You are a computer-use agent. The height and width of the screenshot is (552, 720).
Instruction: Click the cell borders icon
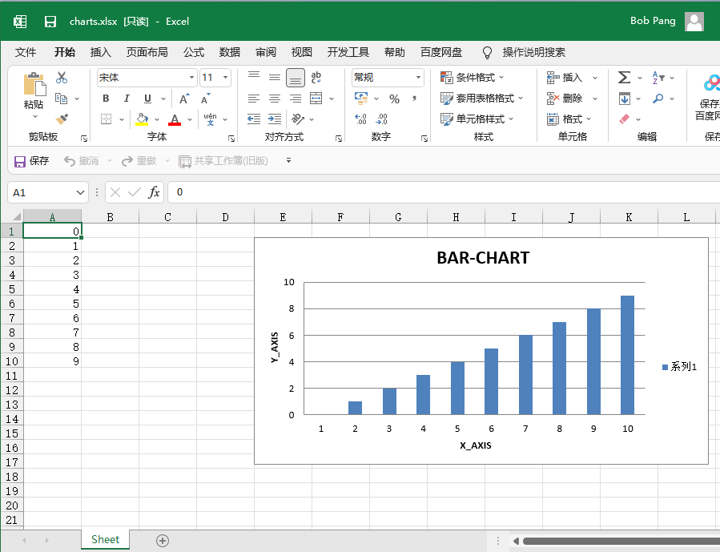(x=106, y=119)
